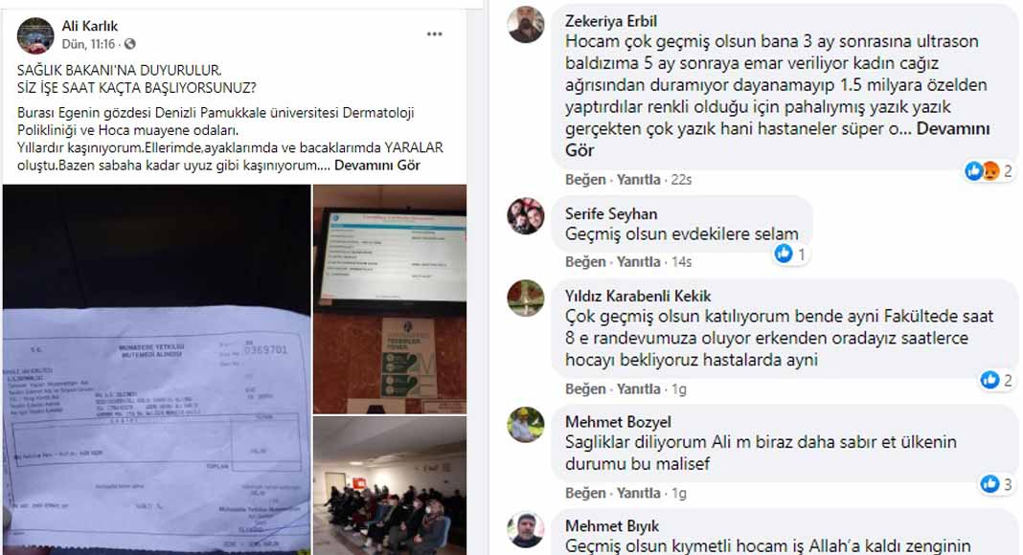The width and height of the screenshot is (1023, 555).
Task: Open Ali Karlık's name link
Action: point(90,26)
